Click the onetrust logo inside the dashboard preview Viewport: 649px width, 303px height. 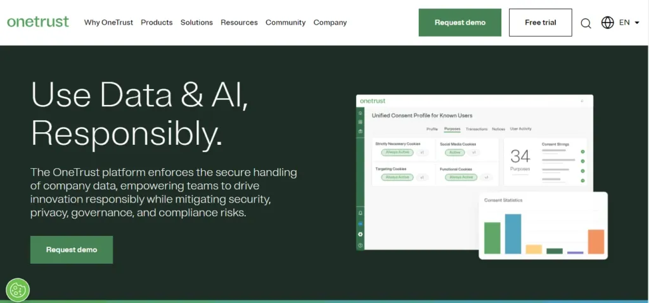[373, 101]
